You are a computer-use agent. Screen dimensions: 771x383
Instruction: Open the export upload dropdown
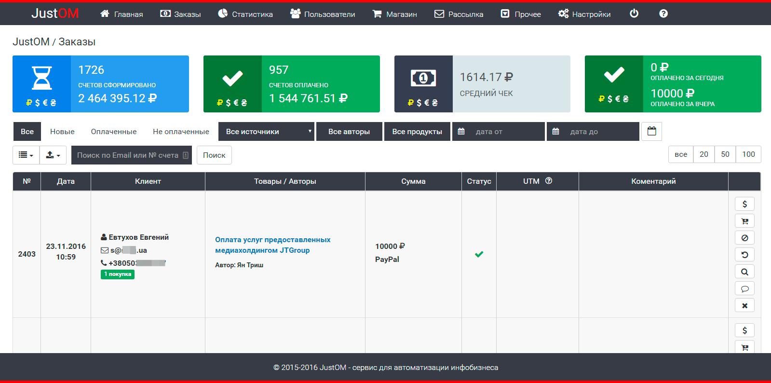click(53, 155)
